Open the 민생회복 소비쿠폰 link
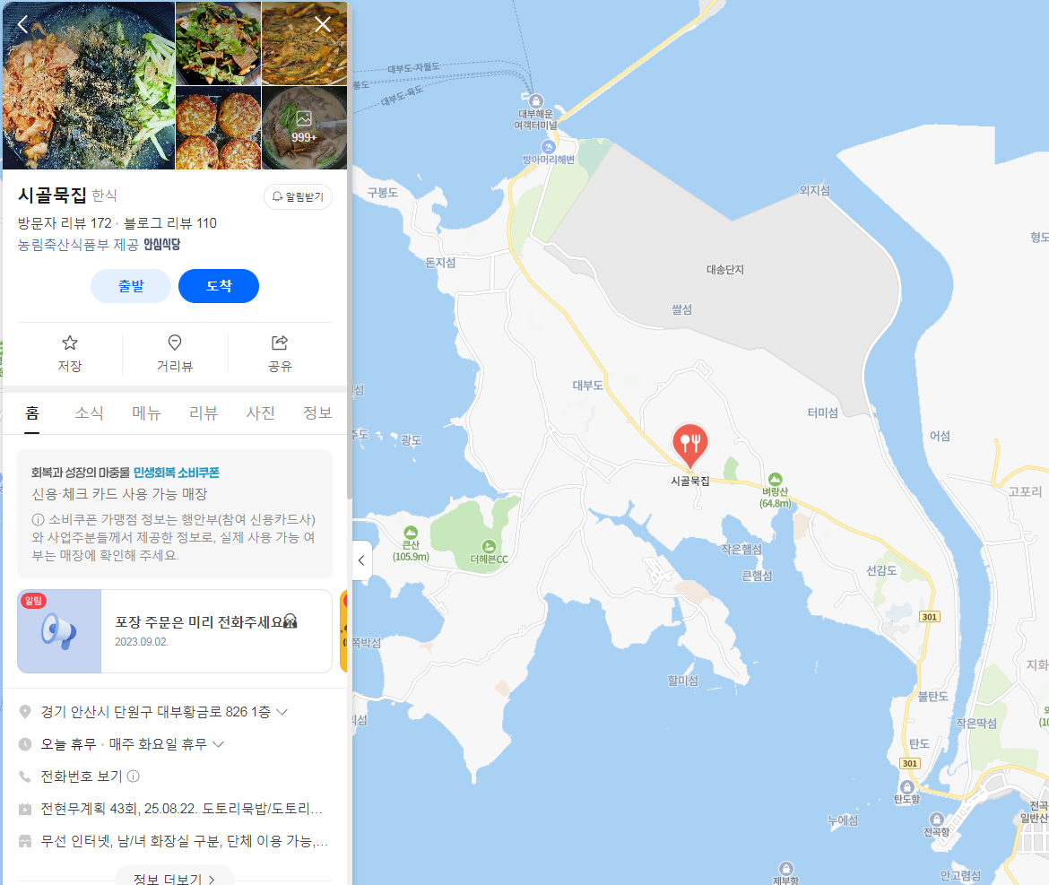This screenshot has height=885, width=1049. [176, 473]
